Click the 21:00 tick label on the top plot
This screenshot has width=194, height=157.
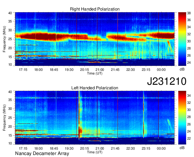coord(100,70)
